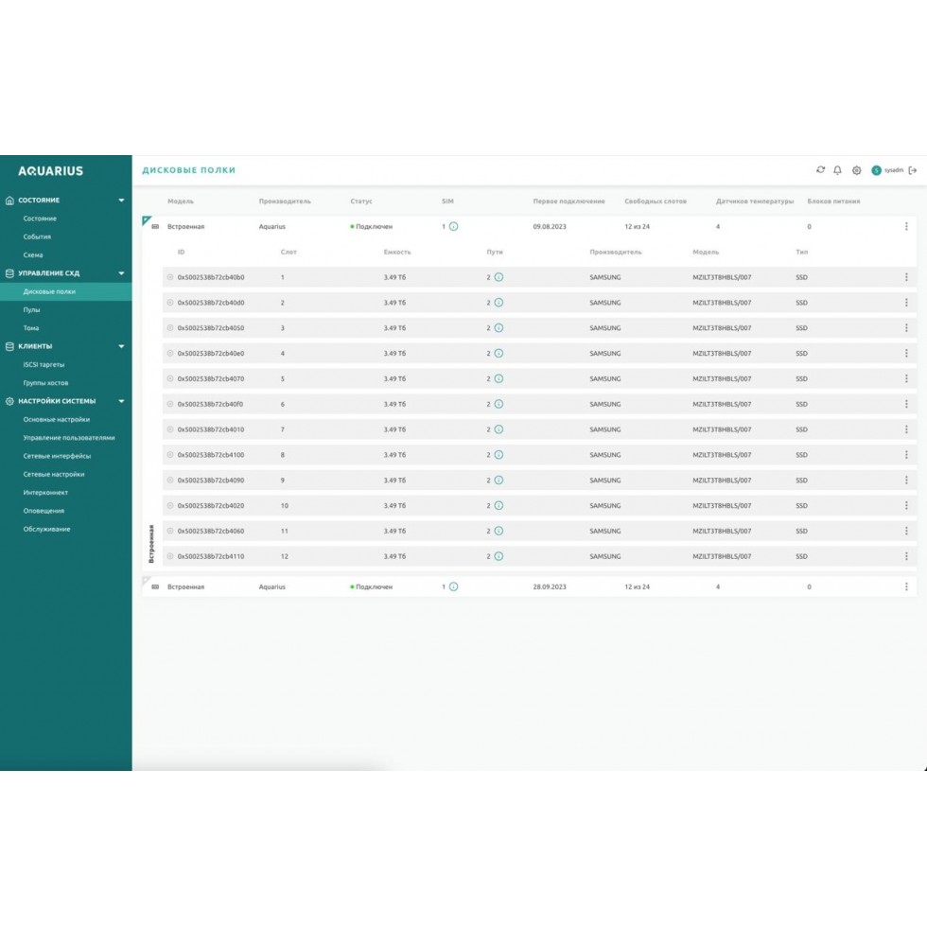The image size is (927, 927).
Task: Click the sysadm user profile
Action: coord(888,170)
